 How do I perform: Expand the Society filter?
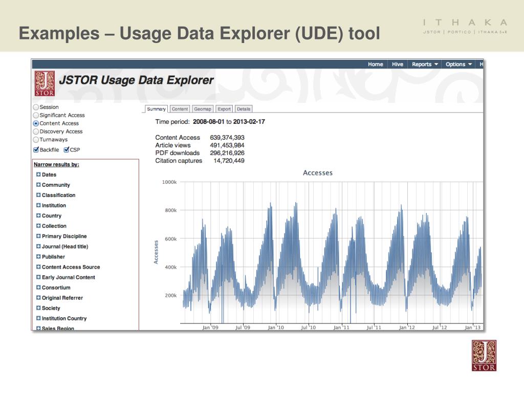38,308
